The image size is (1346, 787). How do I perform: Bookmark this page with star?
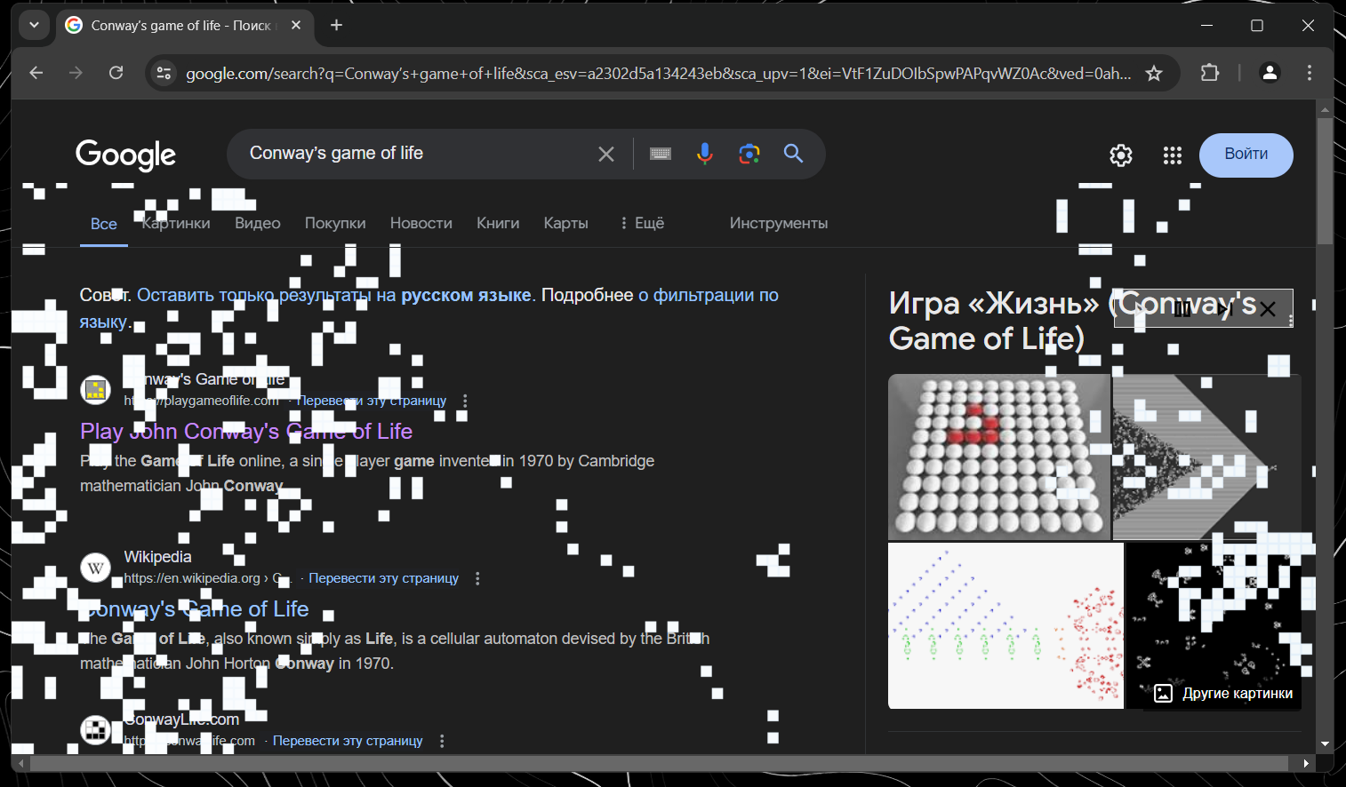[1154, 73]
